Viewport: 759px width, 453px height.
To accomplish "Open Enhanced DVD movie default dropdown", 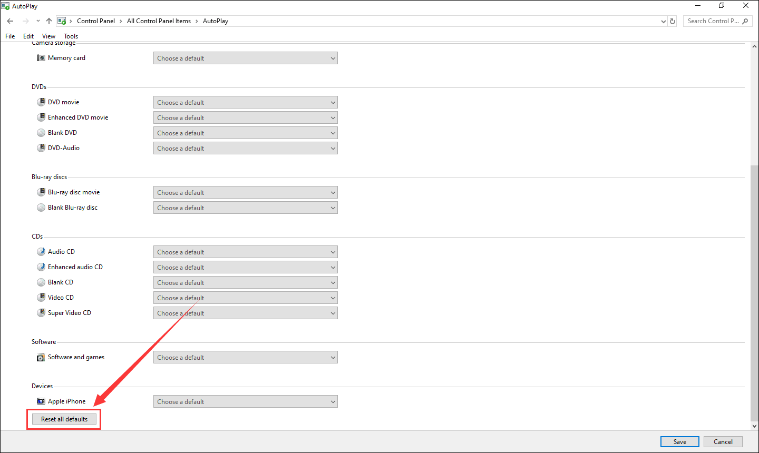I will pyautogui.click(x=246, y=118).
